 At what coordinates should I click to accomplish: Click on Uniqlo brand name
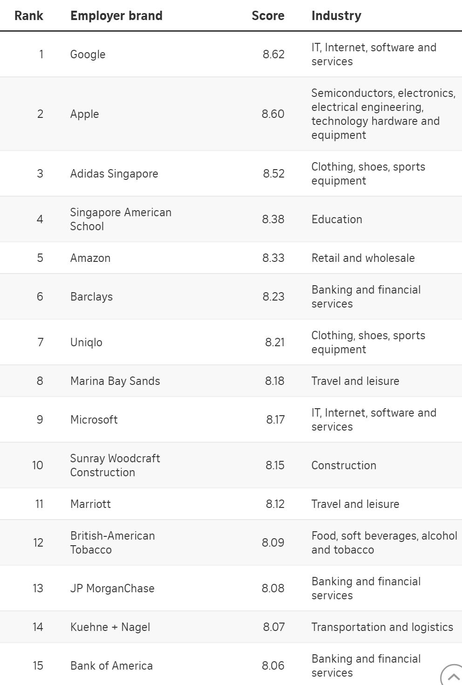86,342
